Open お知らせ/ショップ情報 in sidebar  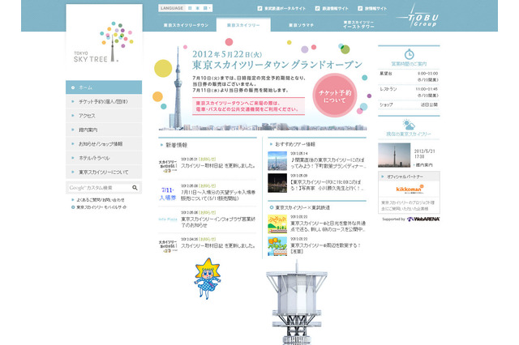click(104, 144)
